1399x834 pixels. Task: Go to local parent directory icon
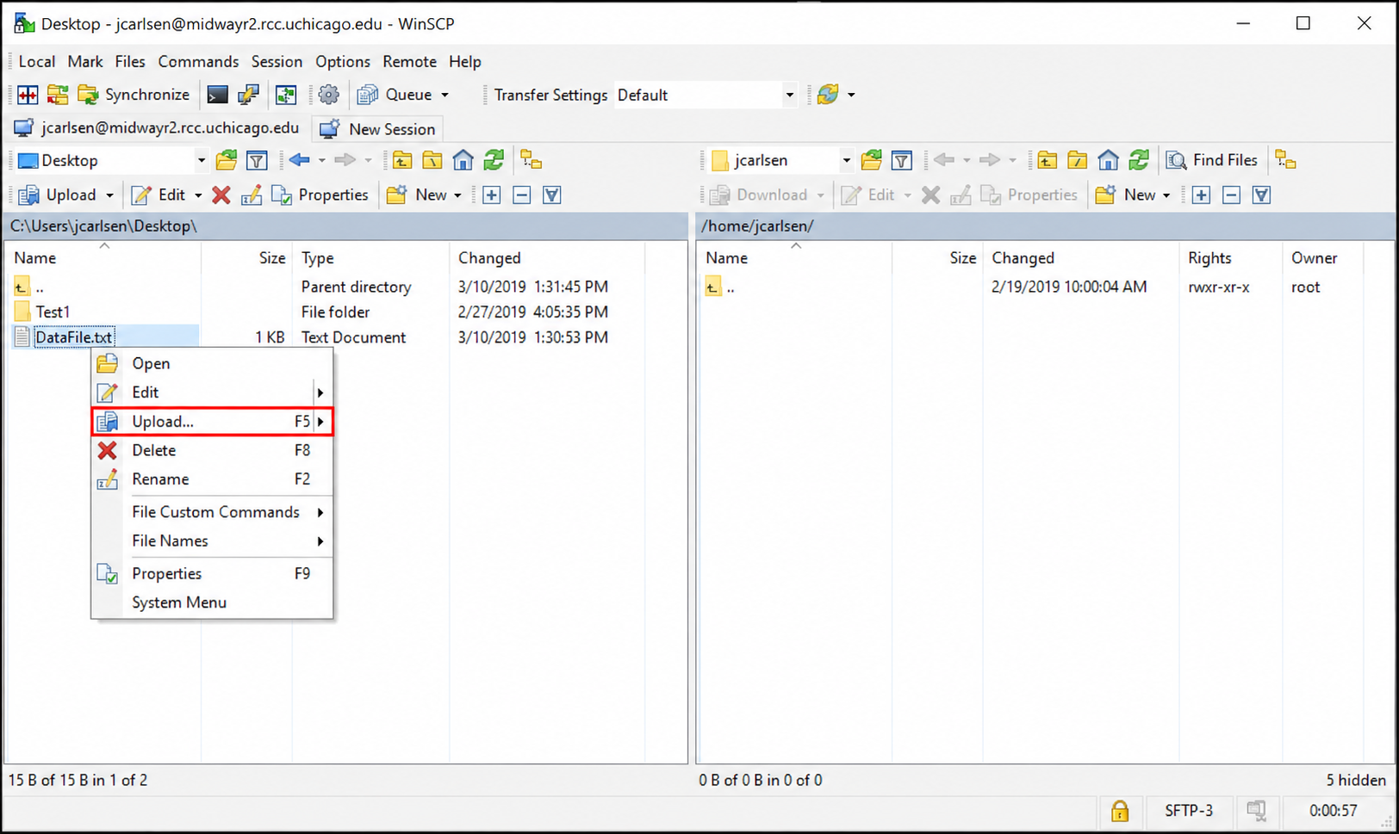402,160
